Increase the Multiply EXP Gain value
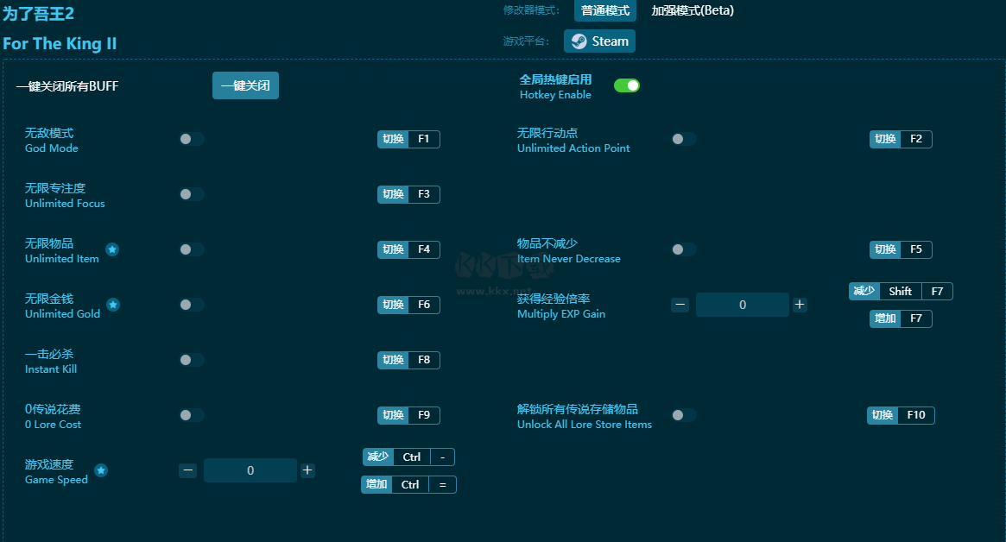1006x542 pixels. (x=800, y=305)
